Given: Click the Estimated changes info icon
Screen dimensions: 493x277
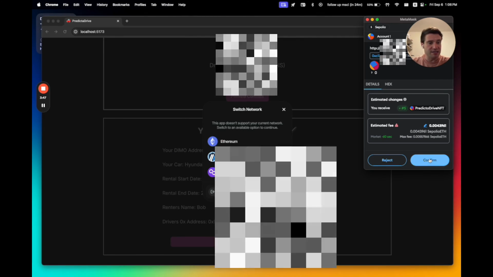Looking at the screenshot, I should [x=405, y=100].
